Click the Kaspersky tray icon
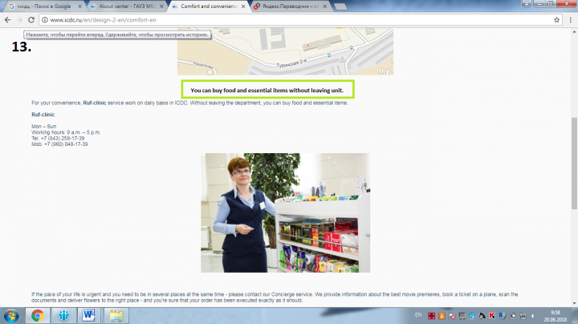 point(492,316)
